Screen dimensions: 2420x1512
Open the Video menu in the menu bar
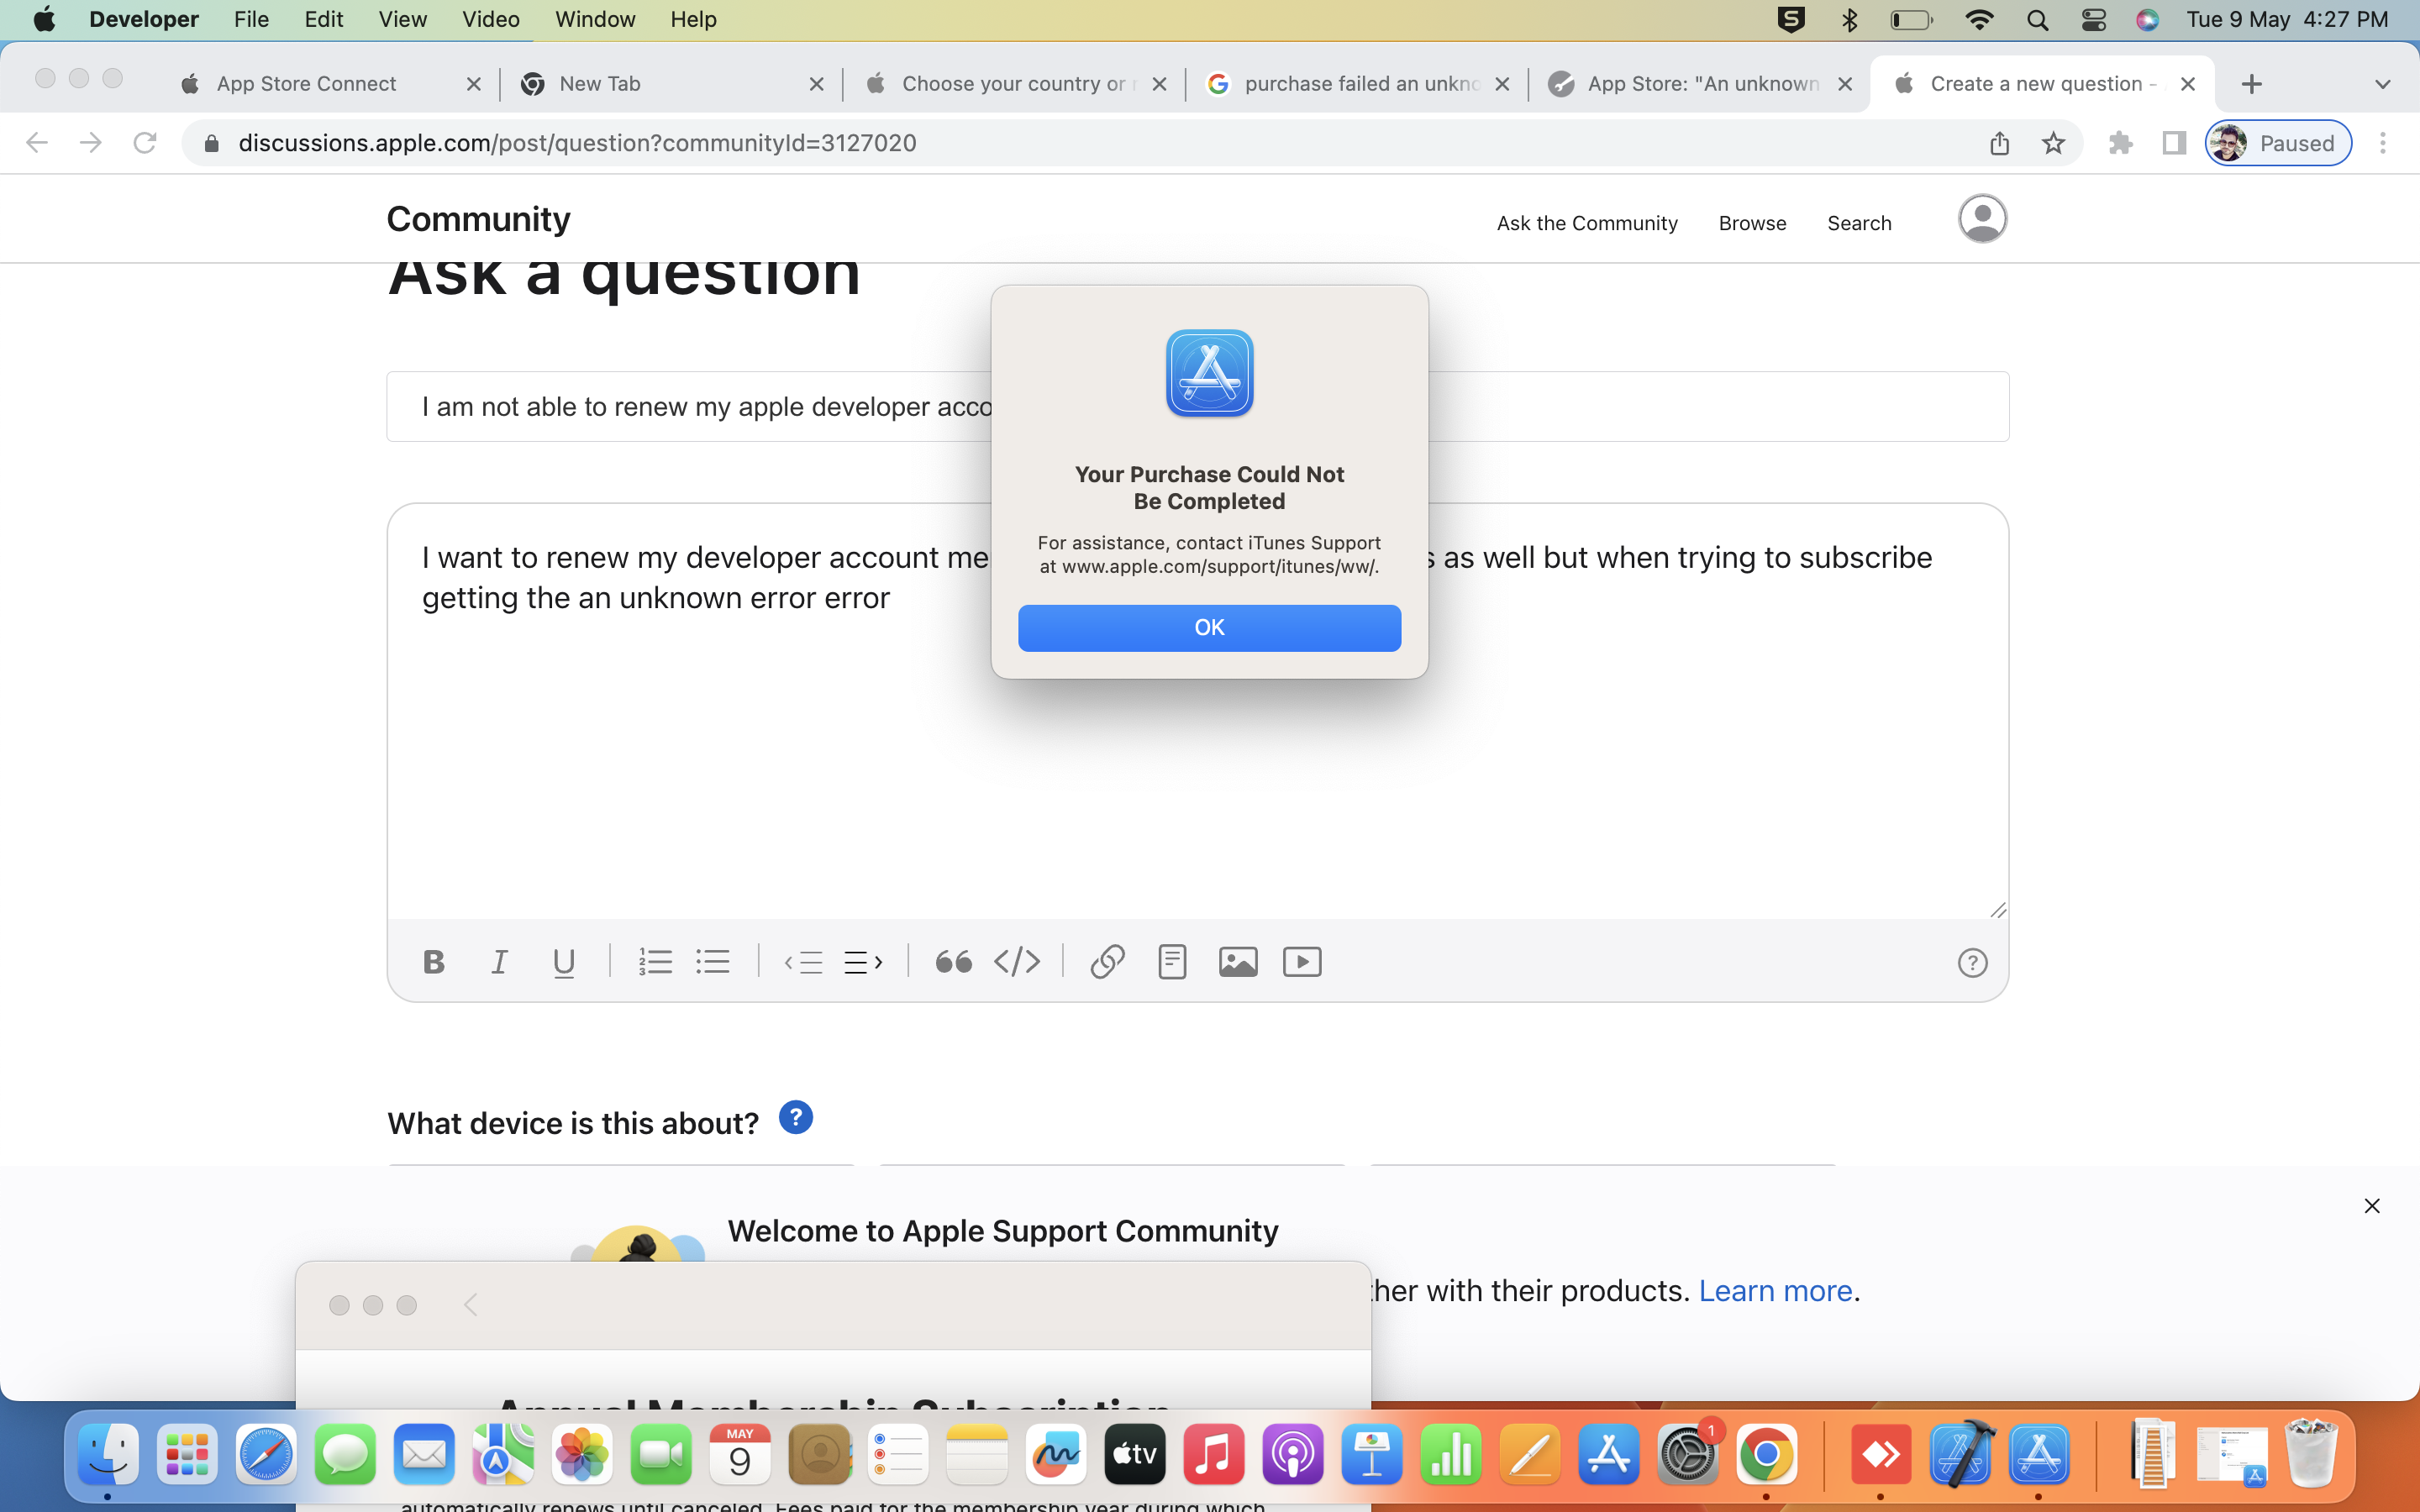[x=489, y=19]
